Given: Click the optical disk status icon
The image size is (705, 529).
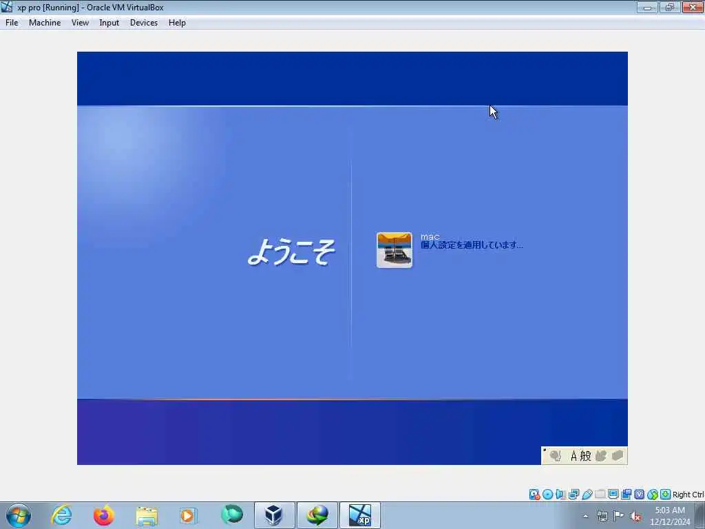Looking at the screenshot, I should pyautogui.click(x=547, y=495).
